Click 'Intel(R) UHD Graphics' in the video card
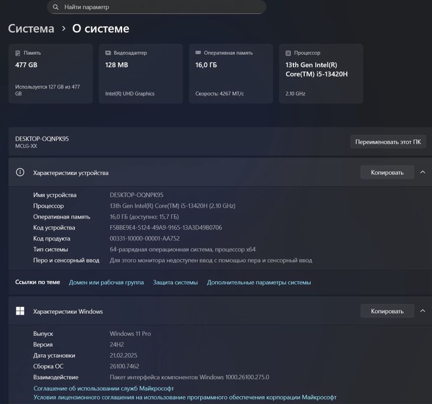 click(x=130, y=94)
